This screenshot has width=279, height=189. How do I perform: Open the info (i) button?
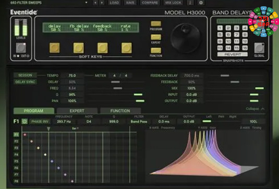pos(190,3)
